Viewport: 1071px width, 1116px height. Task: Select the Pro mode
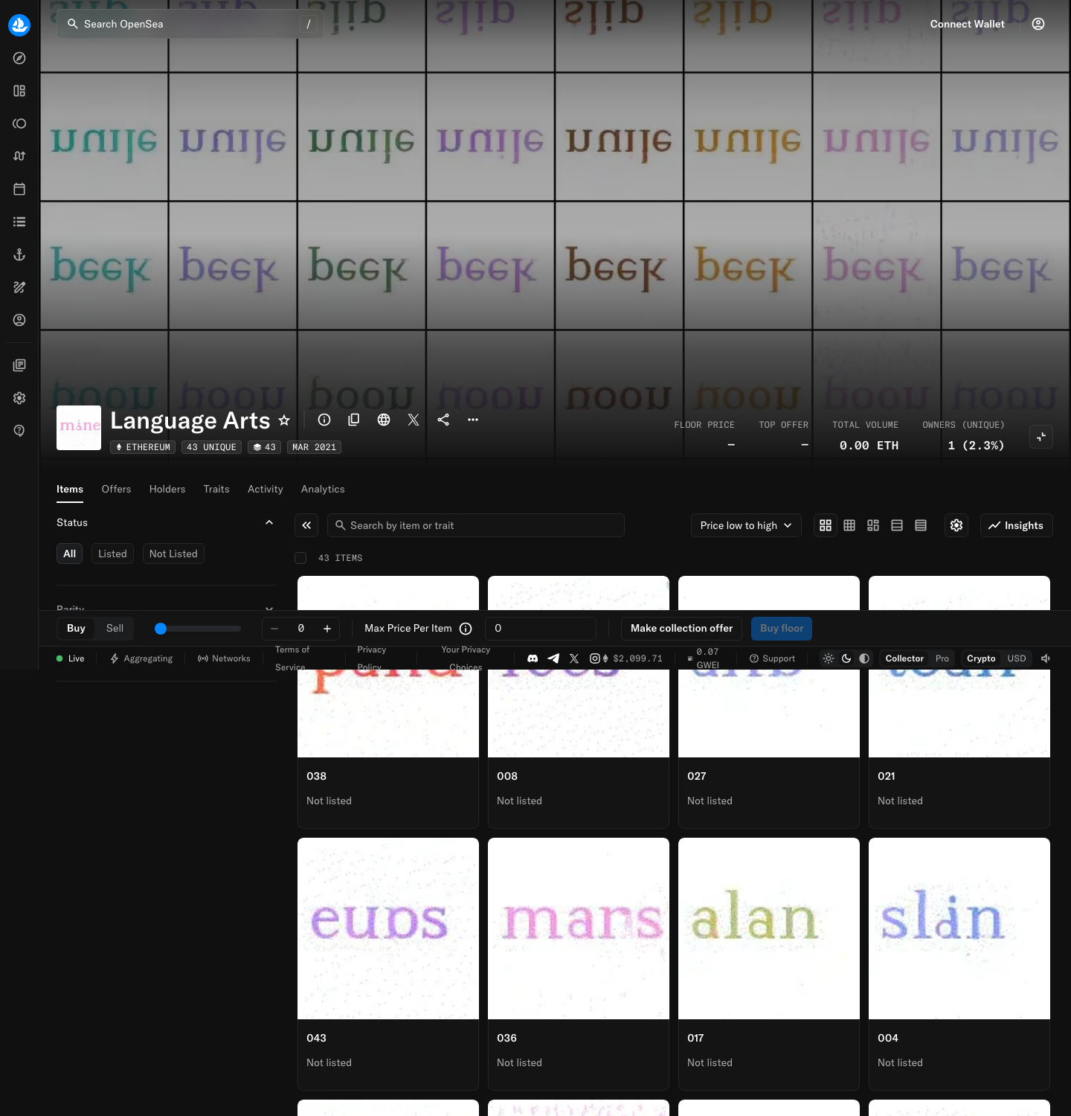point(942,658)
